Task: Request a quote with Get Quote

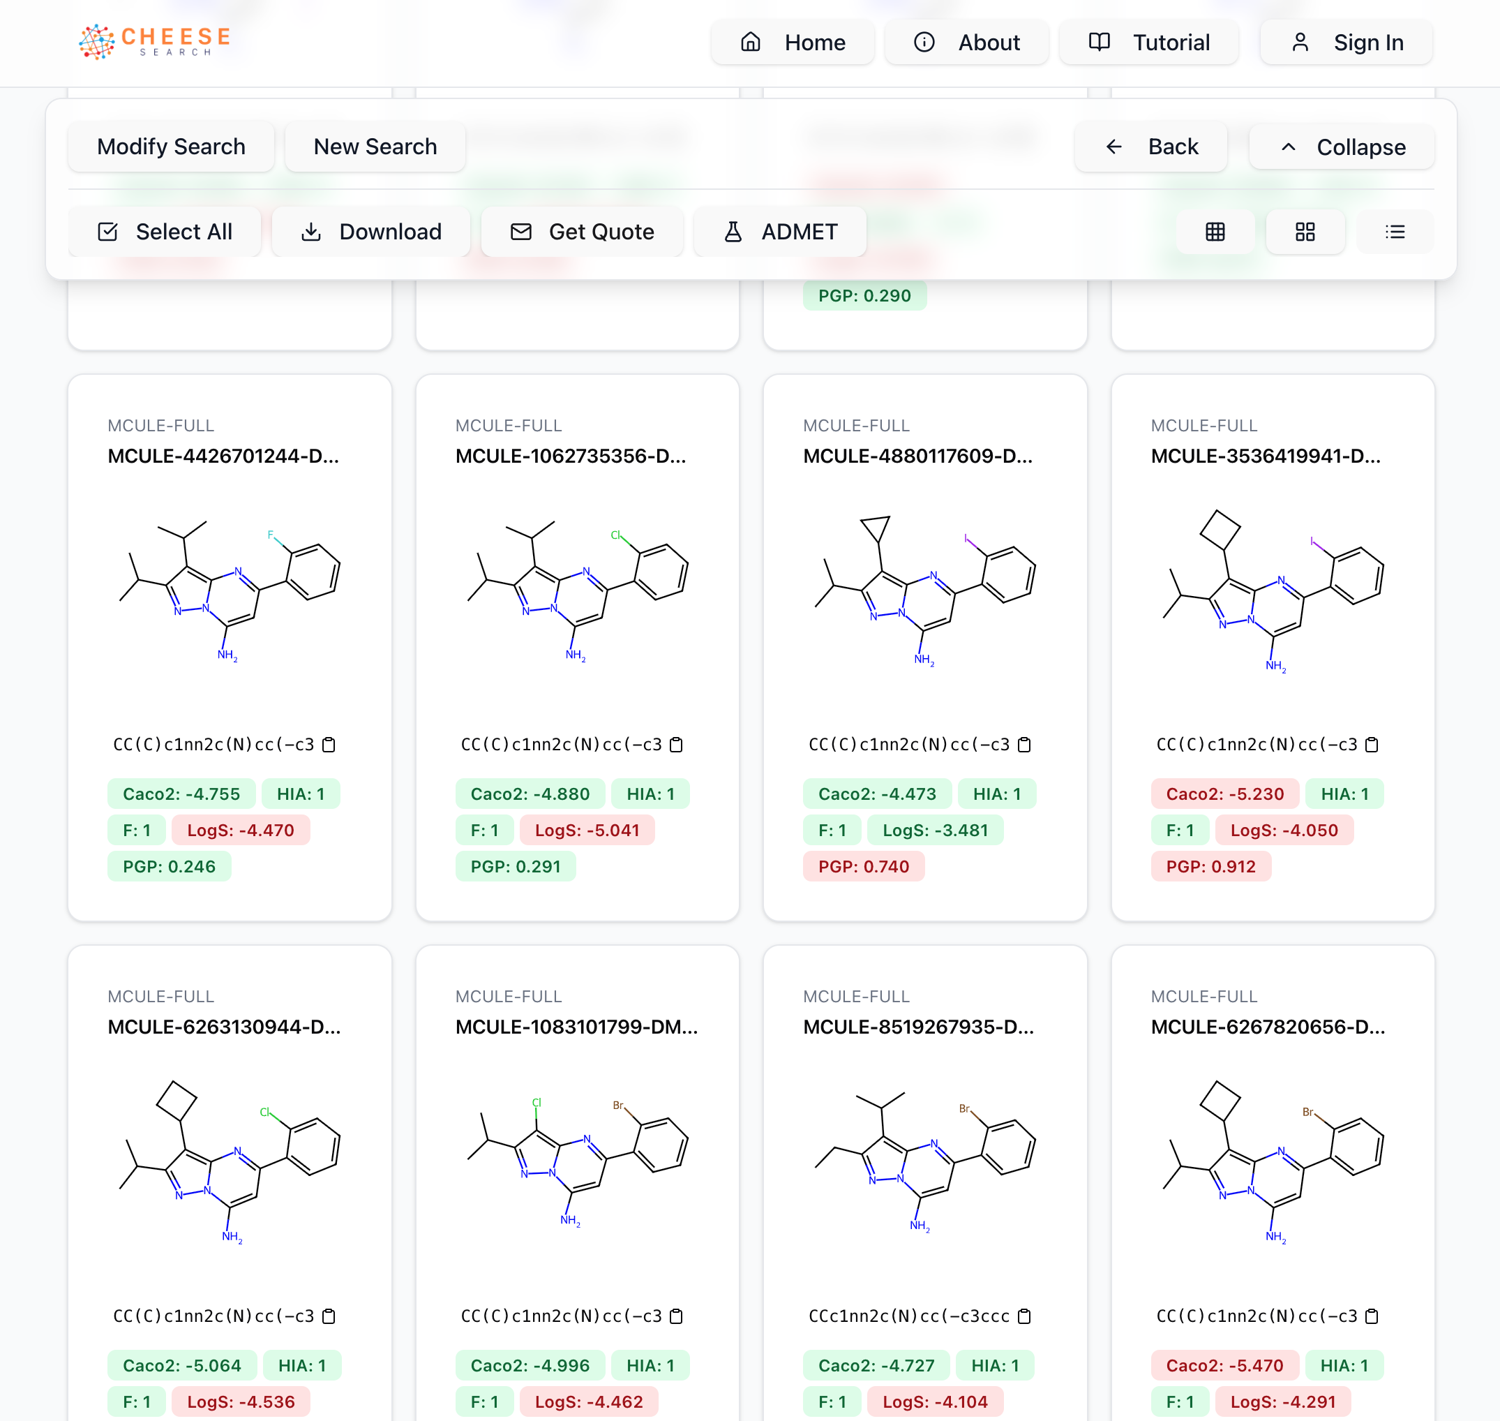Action: click(x=582, y=232)
